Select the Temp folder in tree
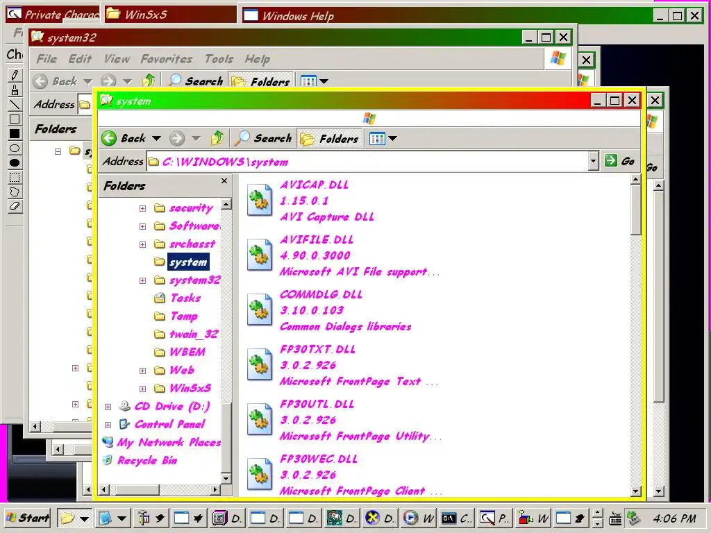Screen dimensions: 711x533 coord(184,316)
